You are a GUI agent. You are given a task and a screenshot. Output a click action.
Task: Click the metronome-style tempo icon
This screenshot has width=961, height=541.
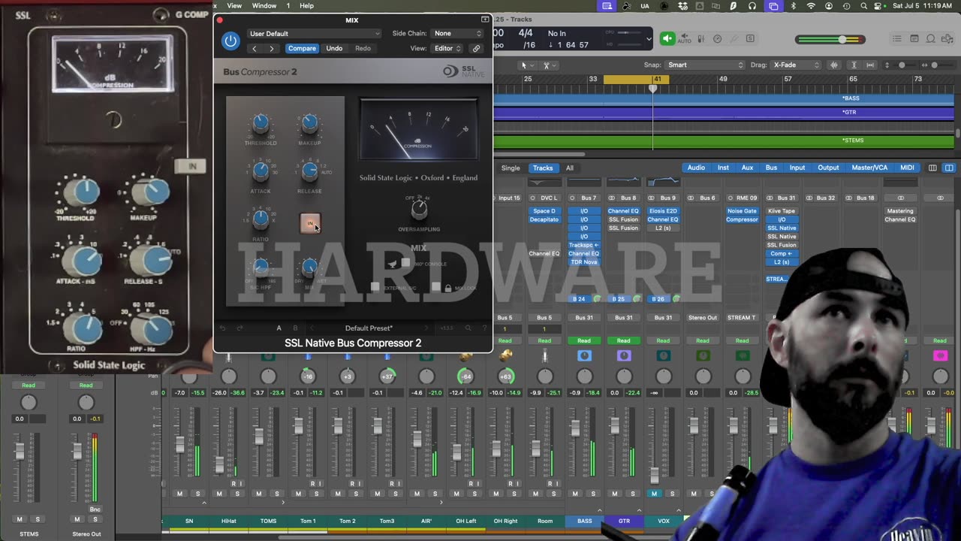[717, 39]
